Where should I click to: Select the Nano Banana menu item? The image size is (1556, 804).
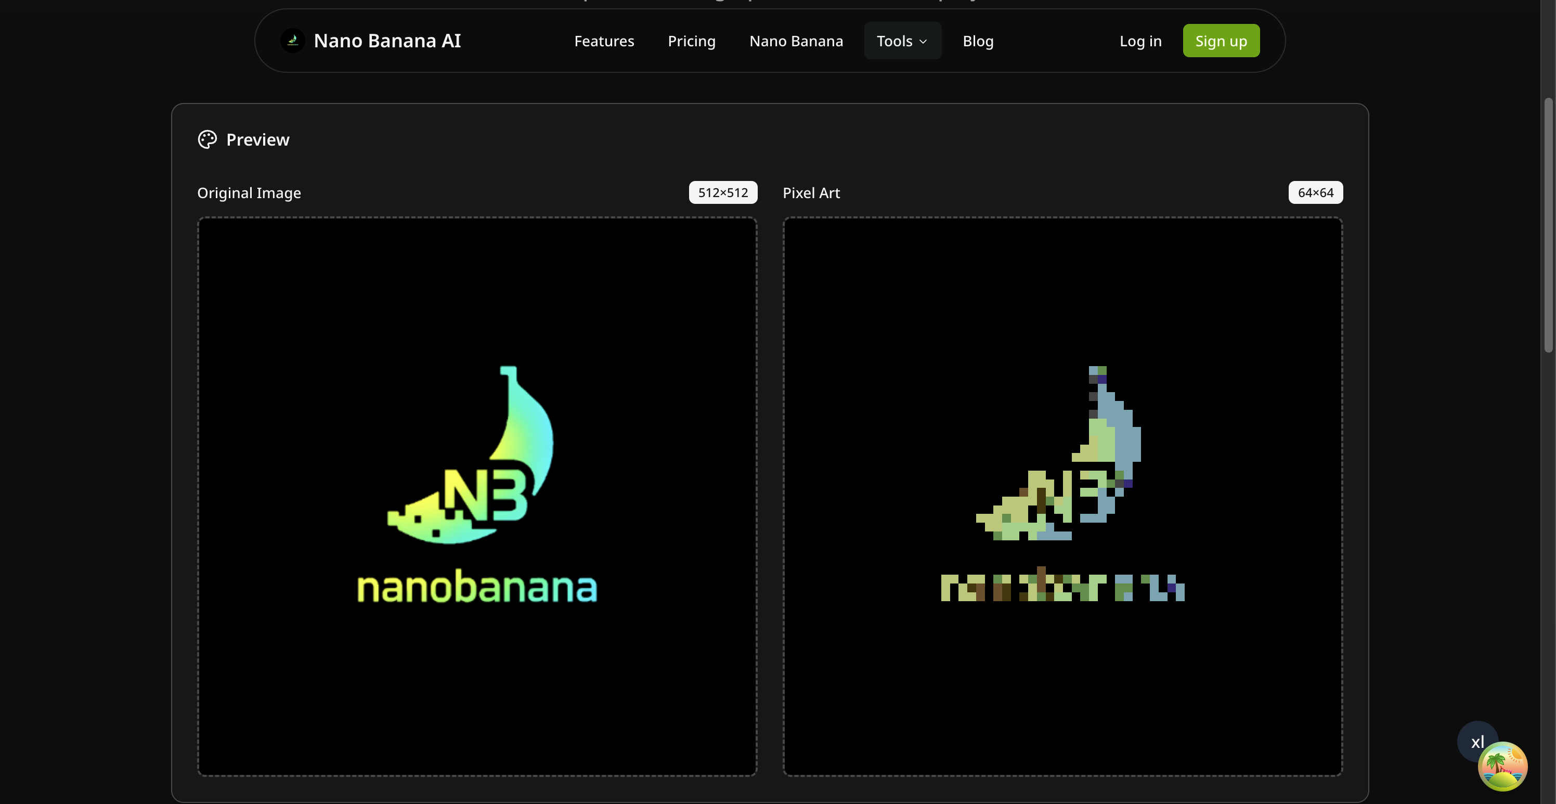796,41
